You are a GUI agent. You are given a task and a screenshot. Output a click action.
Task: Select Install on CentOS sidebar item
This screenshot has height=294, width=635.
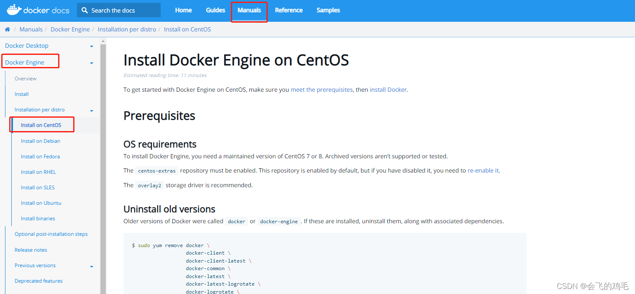(41, 125)
